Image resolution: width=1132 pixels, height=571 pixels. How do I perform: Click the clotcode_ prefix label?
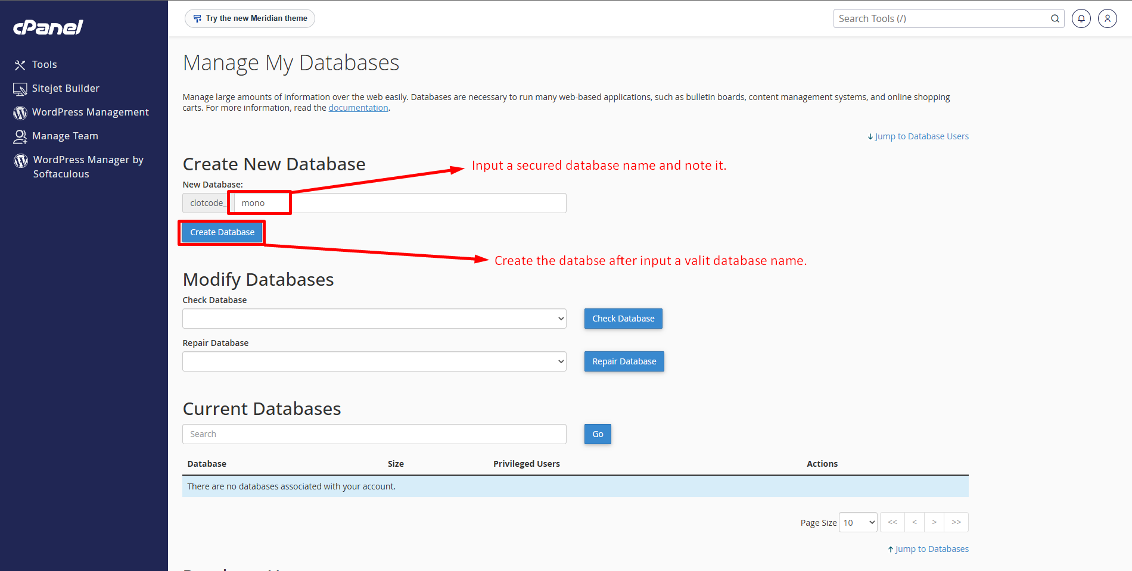pos(208,203)
